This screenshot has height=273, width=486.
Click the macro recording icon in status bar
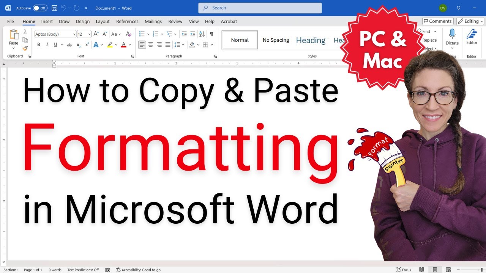(108, 270)
